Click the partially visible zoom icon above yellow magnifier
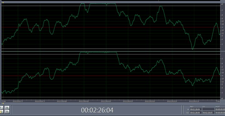Screen dimensions: 225x116 click(x=1, y=108)
